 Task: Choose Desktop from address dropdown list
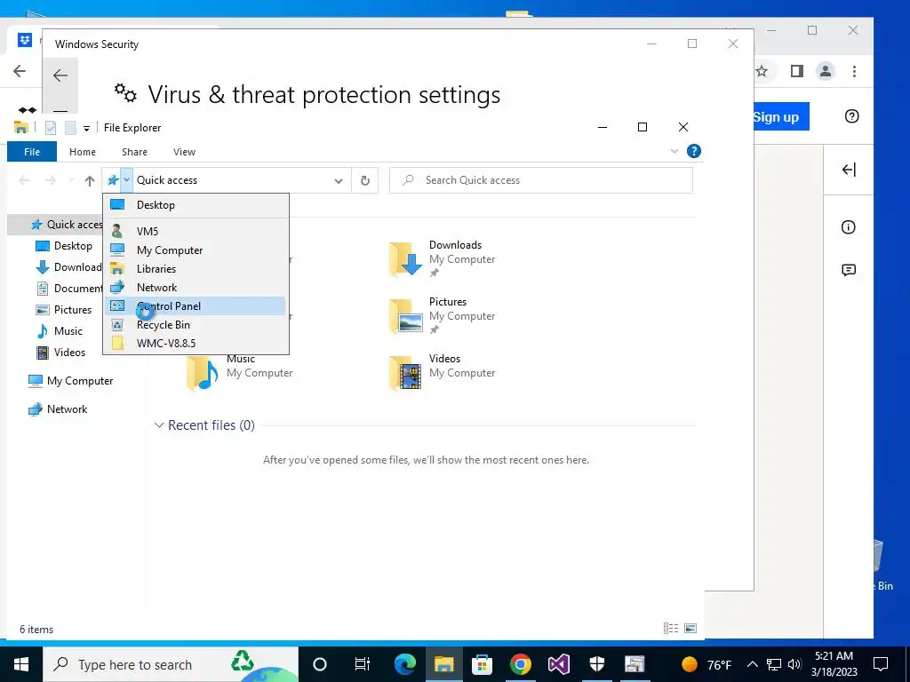click(195, 205)
